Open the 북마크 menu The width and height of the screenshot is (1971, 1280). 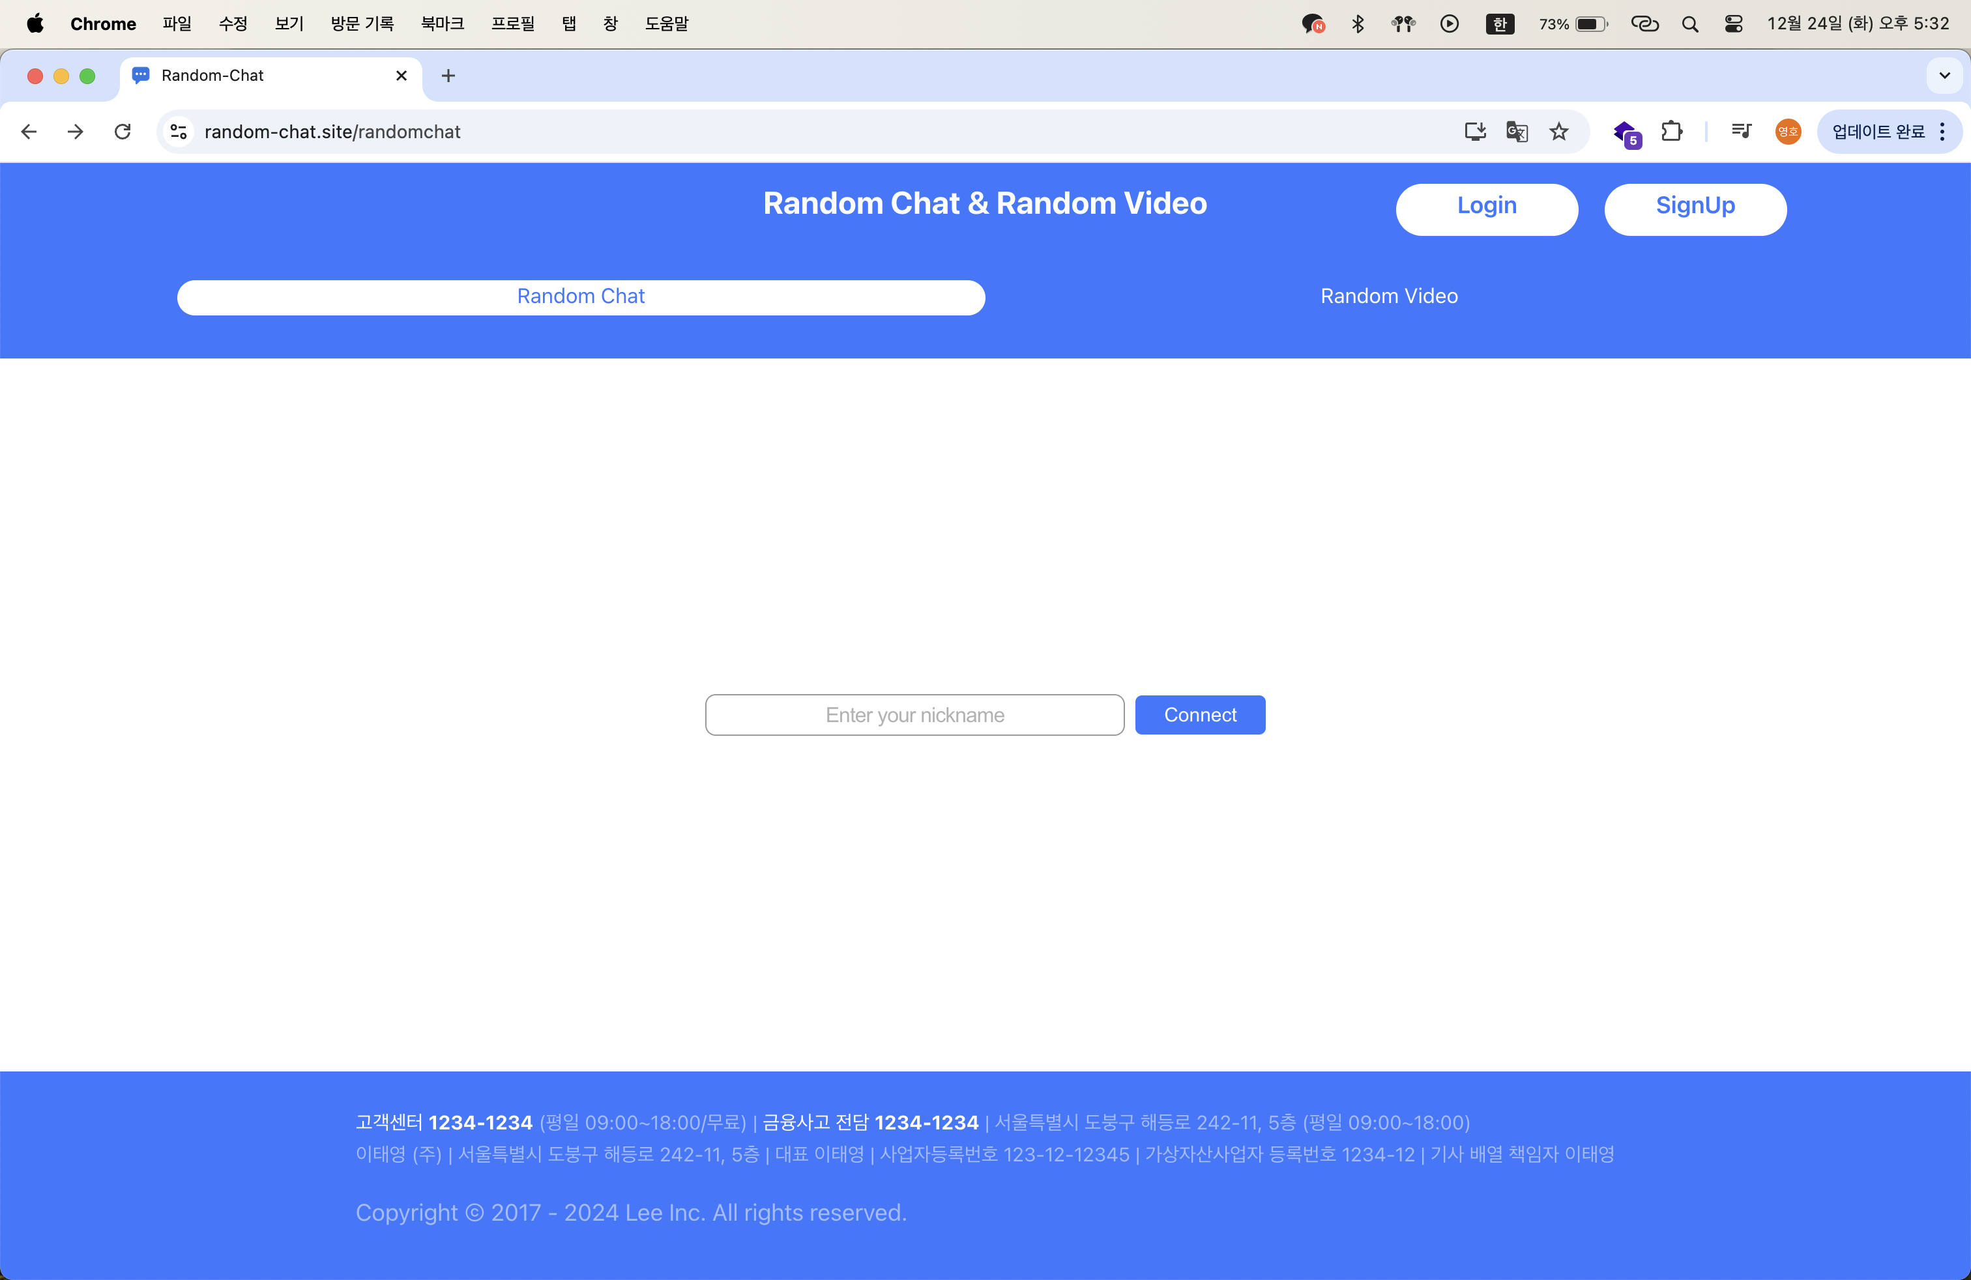coord(443,24)
